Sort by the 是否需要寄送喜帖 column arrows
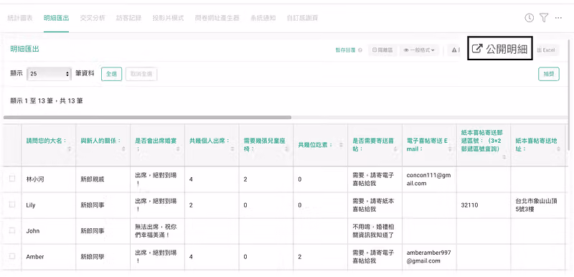Image resolution: width=574 pixels, height=277 pixels. coord(395,149)
